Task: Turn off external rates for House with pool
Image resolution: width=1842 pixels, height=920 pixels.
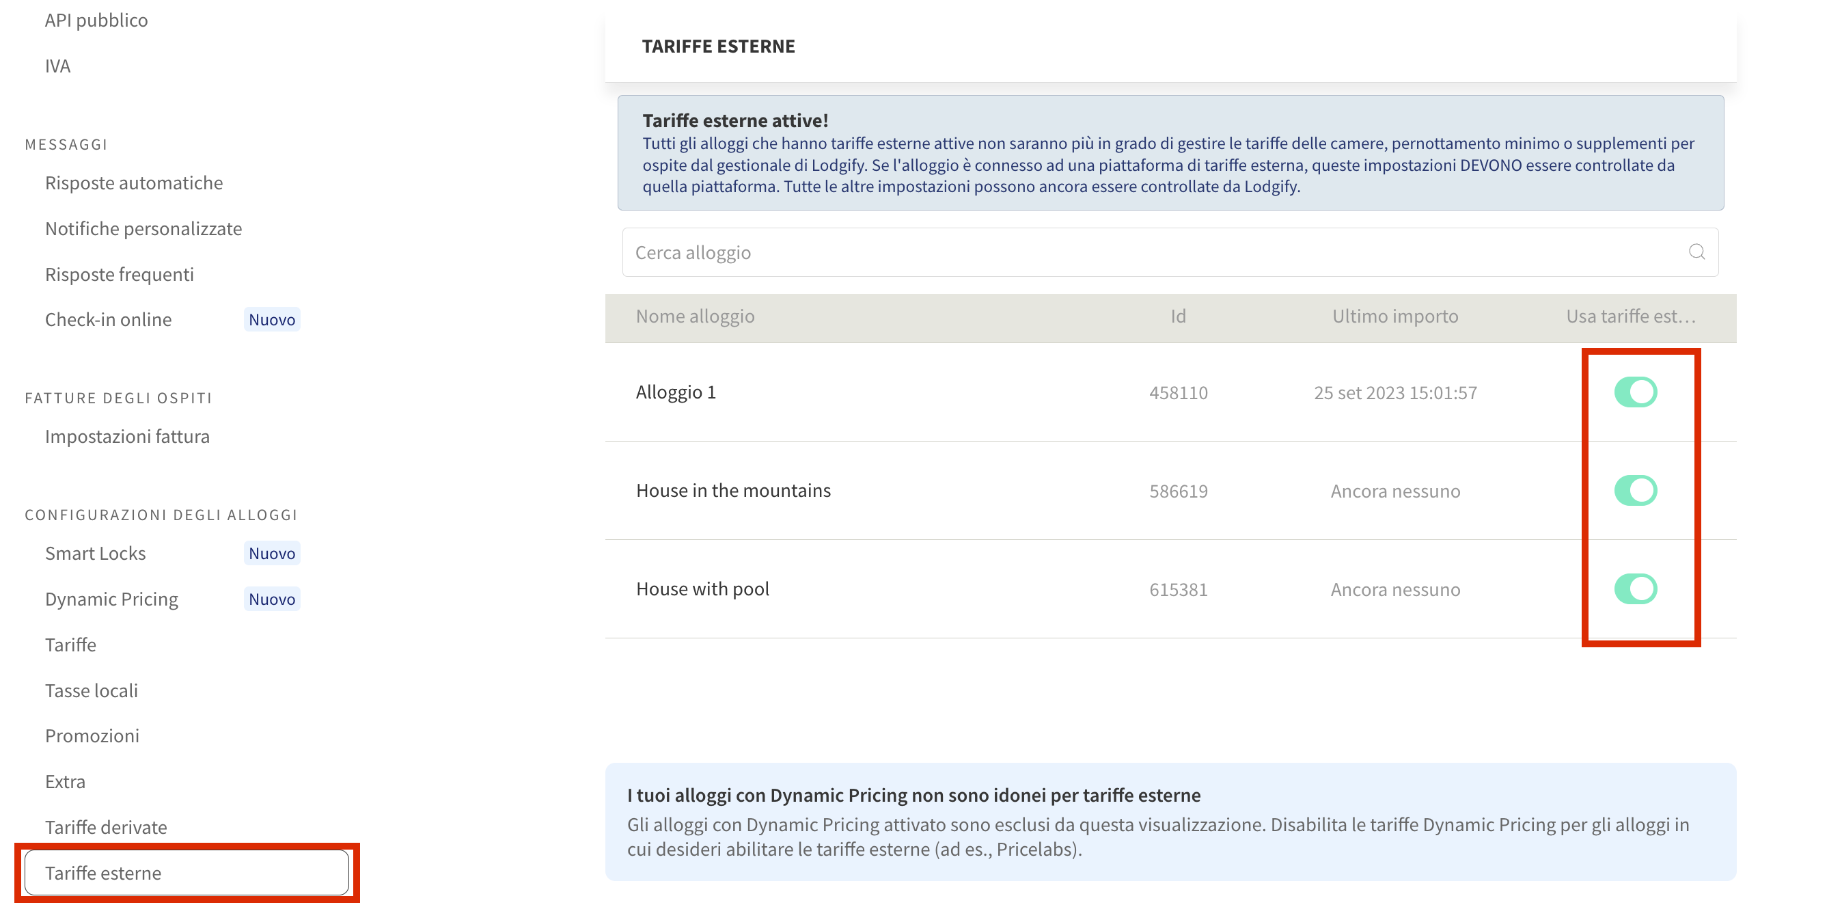Action: [x=1634, y=588]
